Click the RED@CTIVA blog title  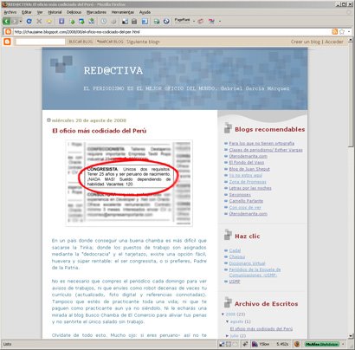coord(113,70)
